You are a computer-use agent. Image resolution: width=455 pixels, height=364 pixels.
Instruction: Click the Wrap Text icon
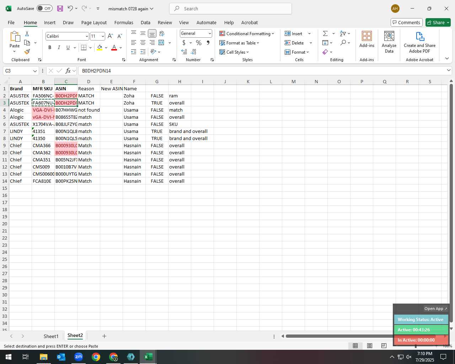162,33
